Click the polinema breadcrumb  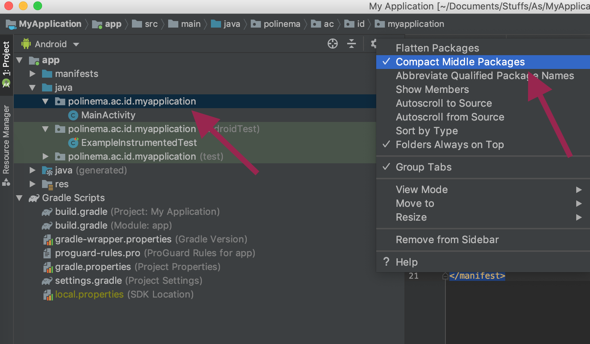click(x=275, y=24)
